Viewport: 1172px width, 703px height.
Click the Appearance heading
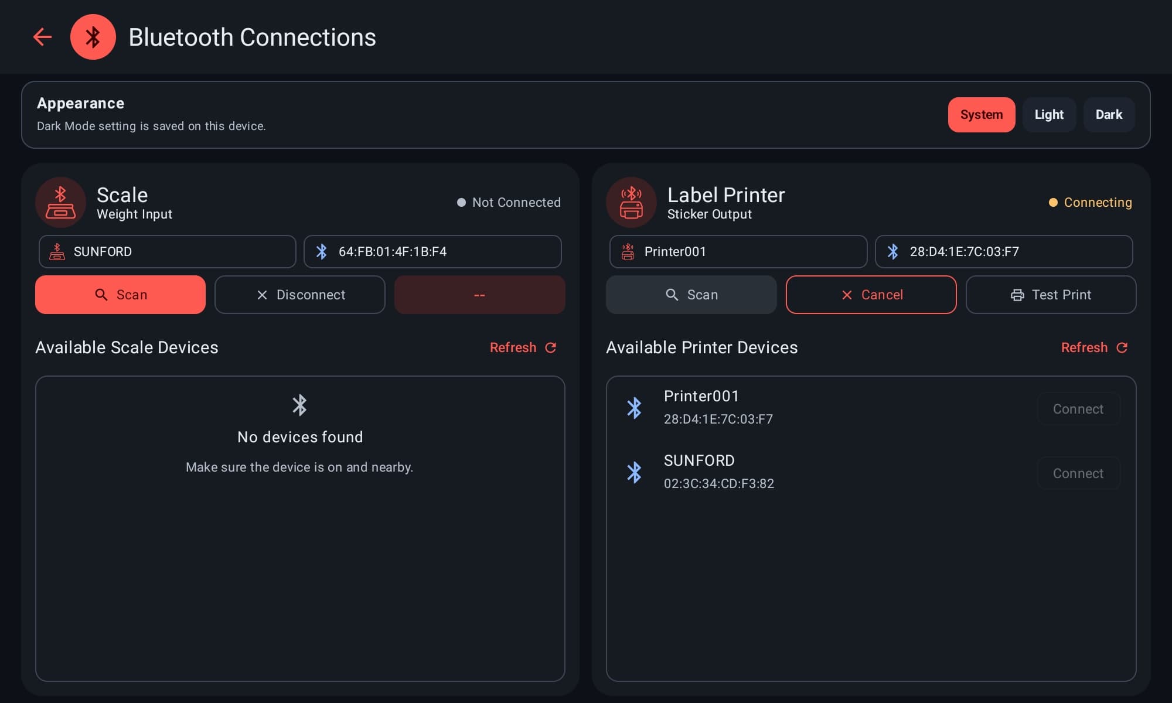click(80, 103)
